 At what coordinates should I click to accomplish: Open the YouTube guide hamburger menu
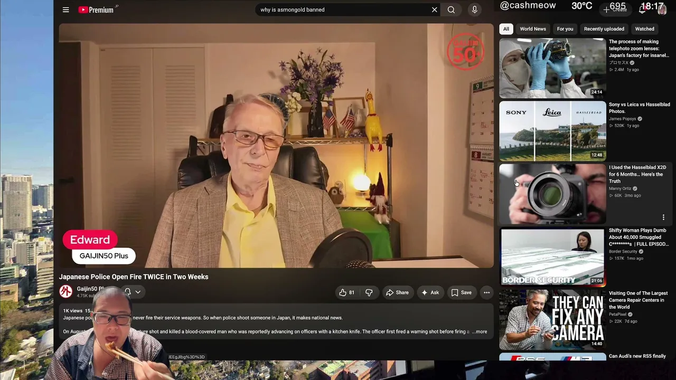(65, 9)
